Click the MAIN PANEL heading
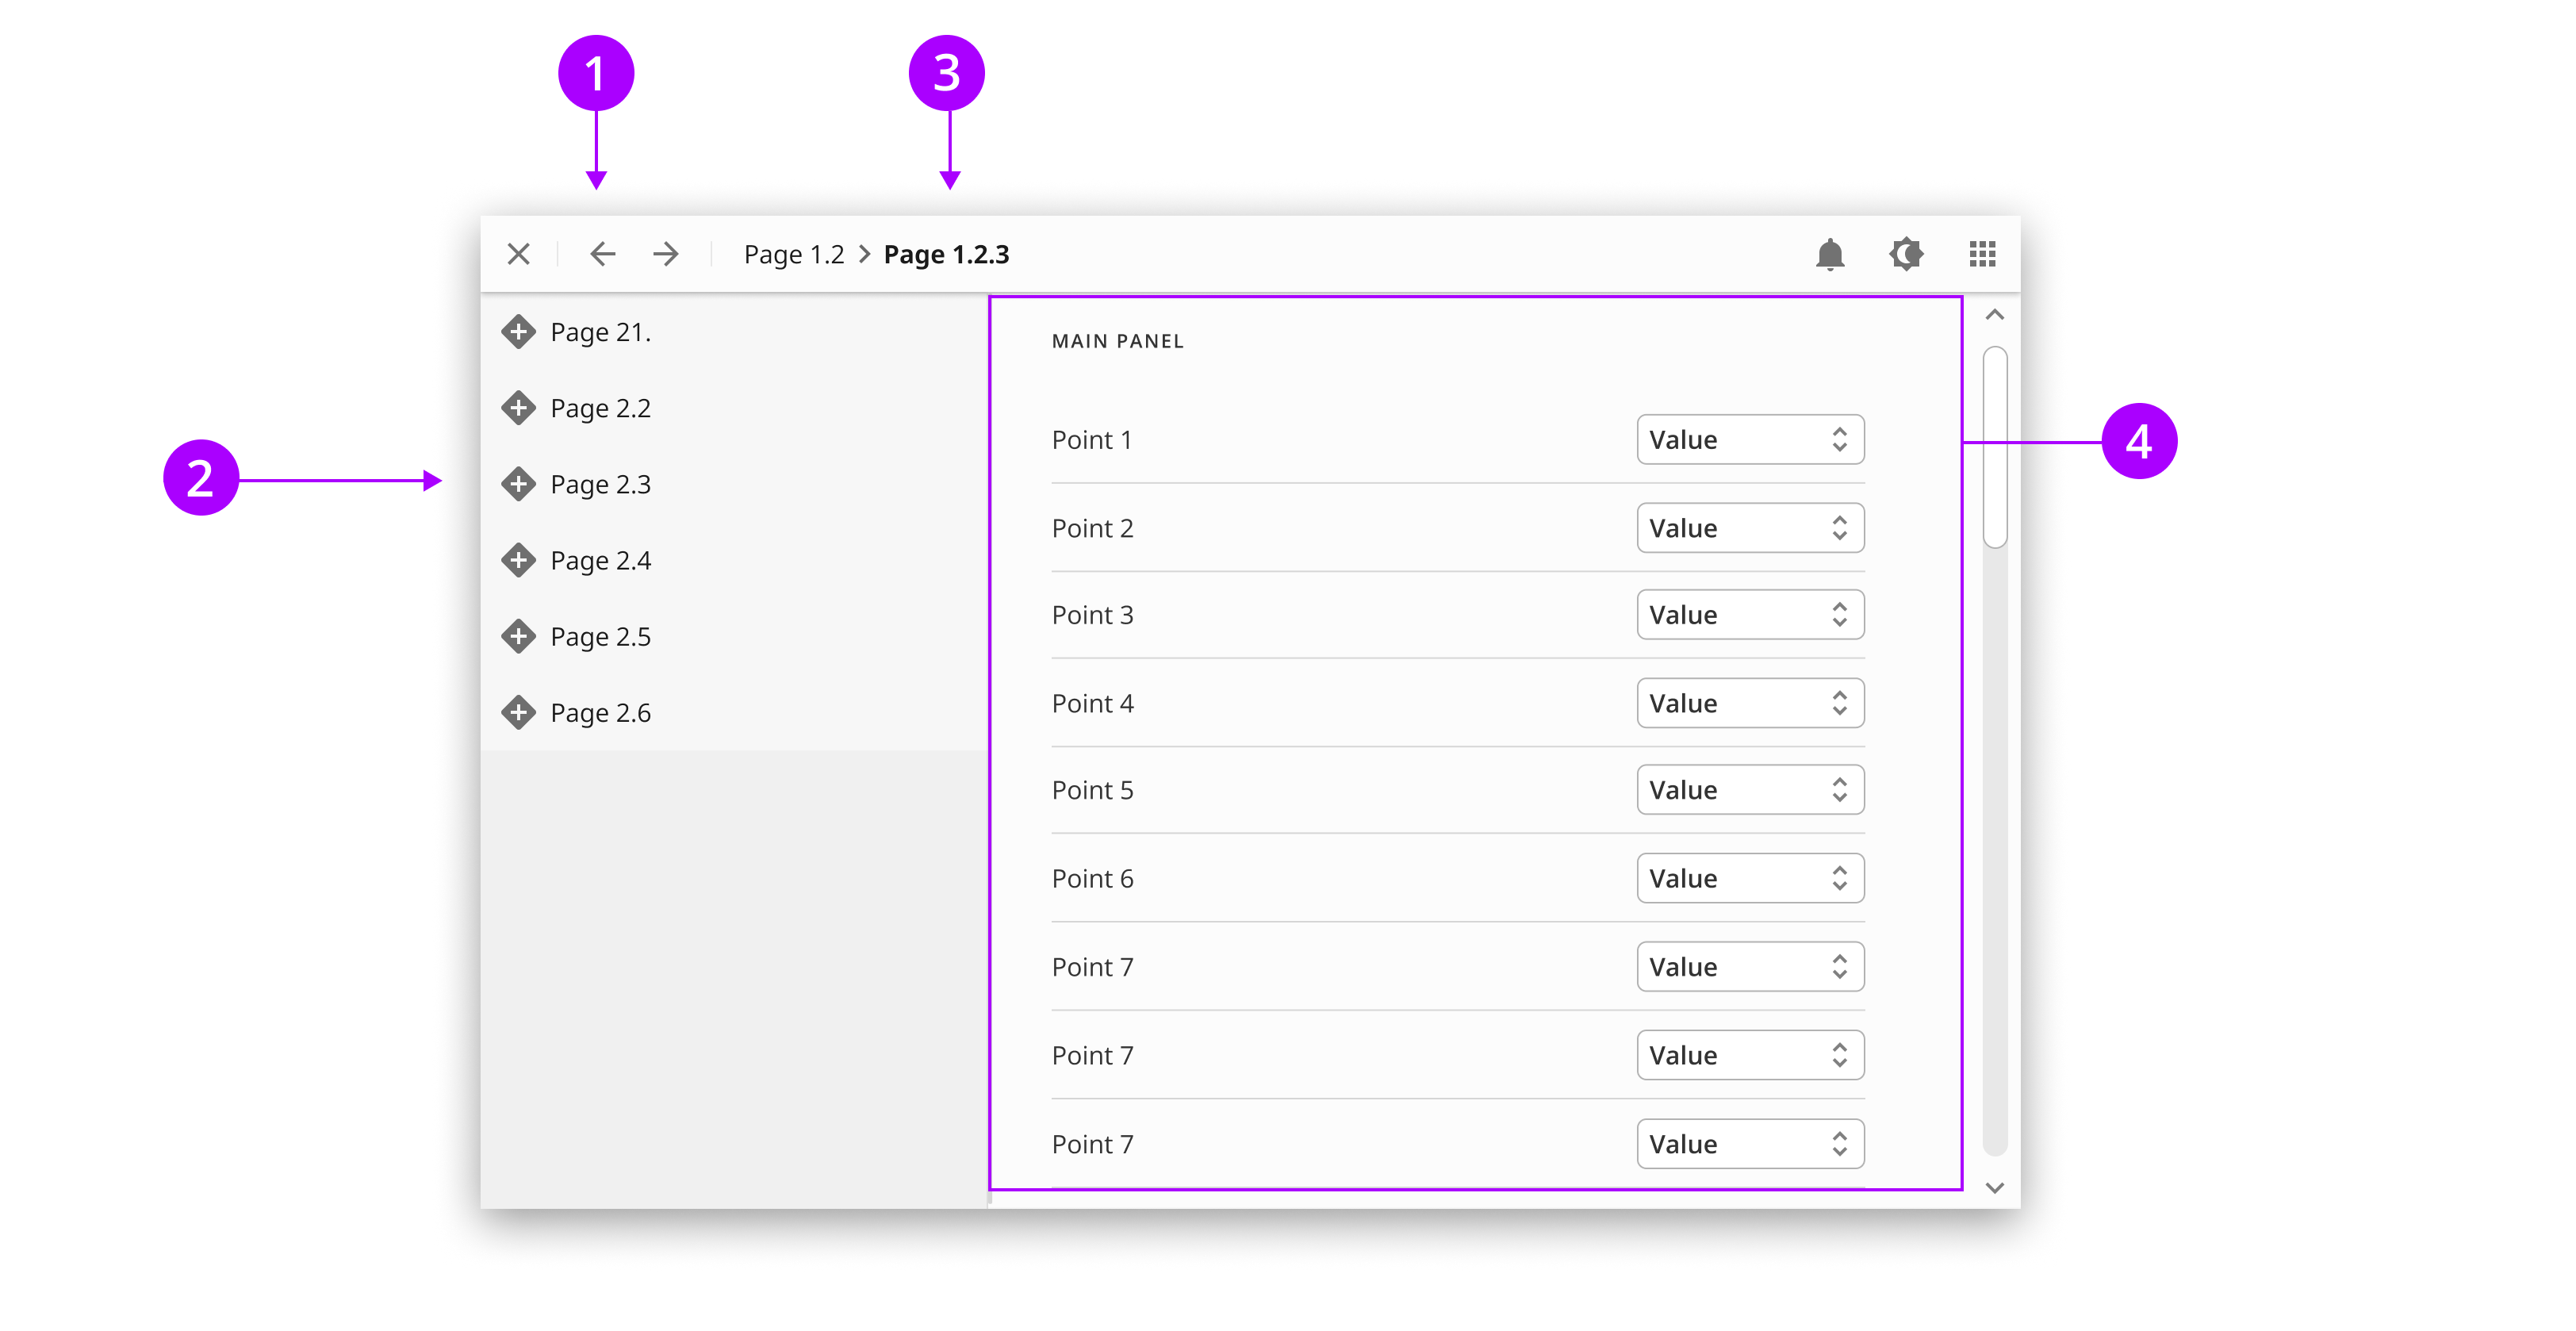Screen dimensions: 2576x1331 click(1117, 341)
